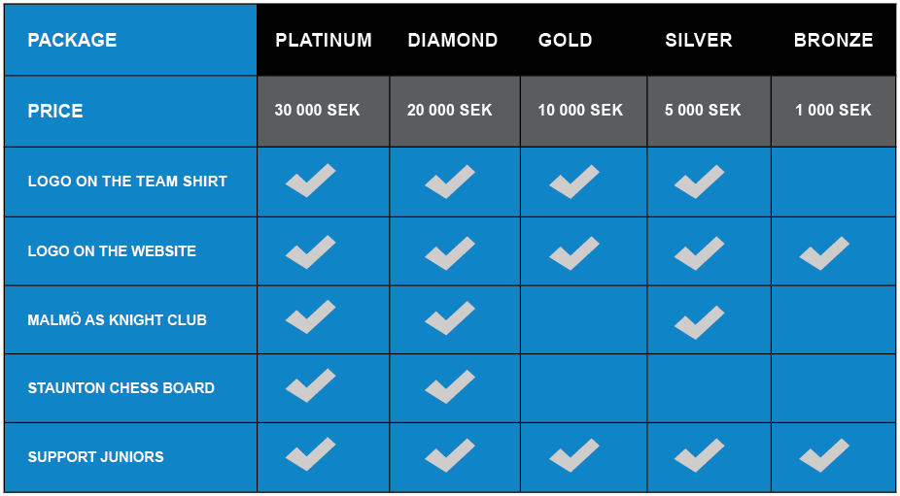Select the DIAMOND package header
900x496 pixels.
tap(453, 40)
